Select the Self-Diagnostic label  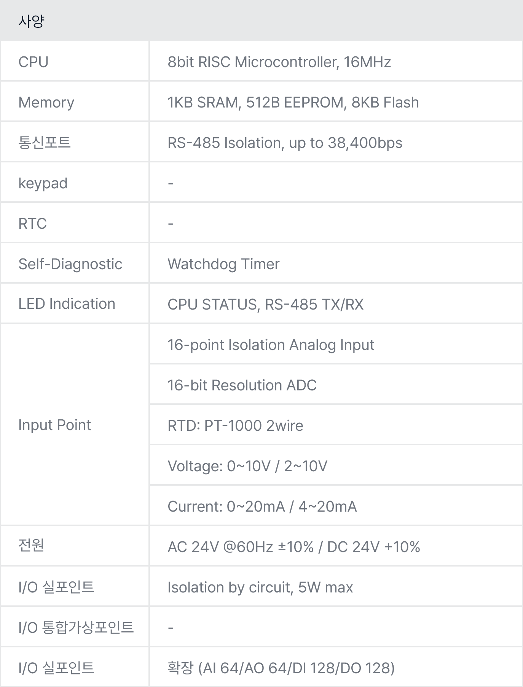(70, 264)
